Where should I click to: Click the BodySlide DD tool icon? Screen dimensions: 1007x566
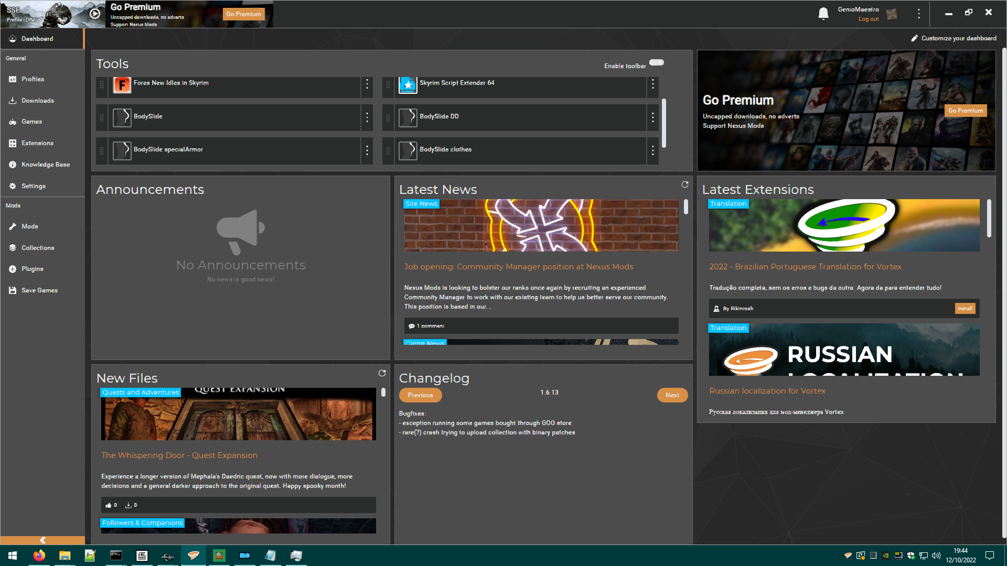pos(408,117)
